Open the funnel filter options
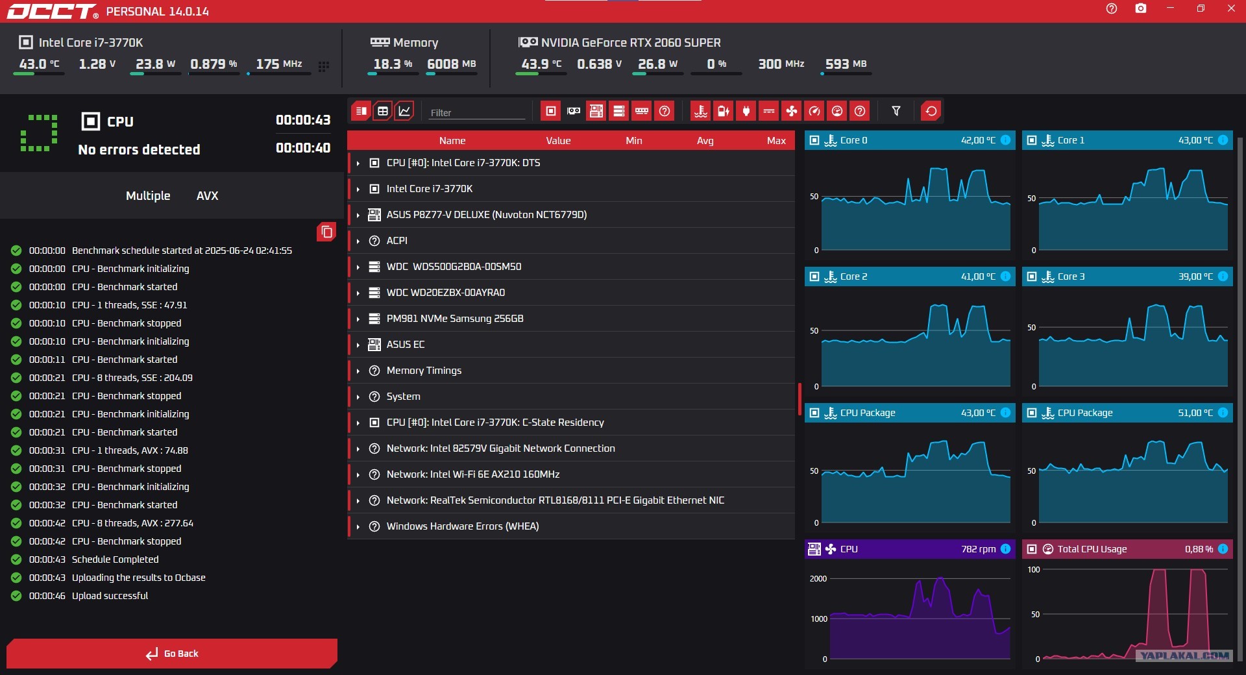 pos(896,111)
